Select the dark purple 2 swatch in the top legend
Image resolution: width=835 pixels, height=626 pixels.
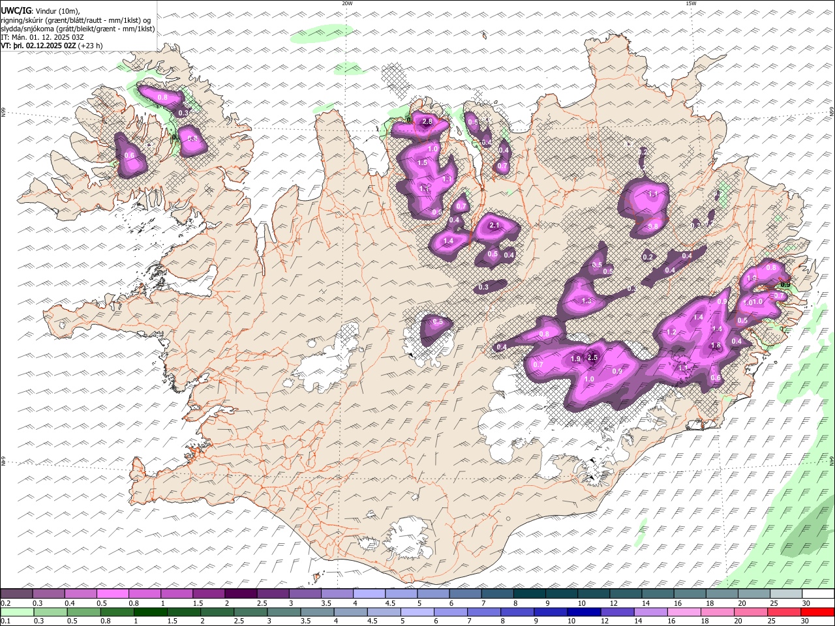241,594
